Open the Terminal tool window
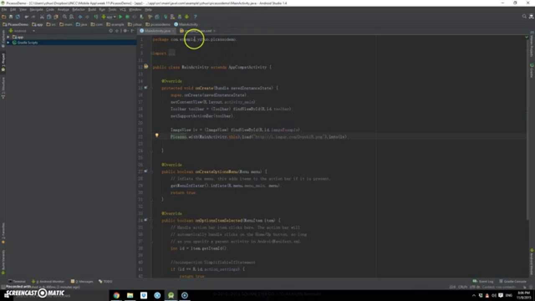This screenshot has width=535, height=301. point(17,281)
